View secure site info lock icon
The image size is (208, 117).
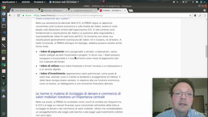tap(23, 15)
